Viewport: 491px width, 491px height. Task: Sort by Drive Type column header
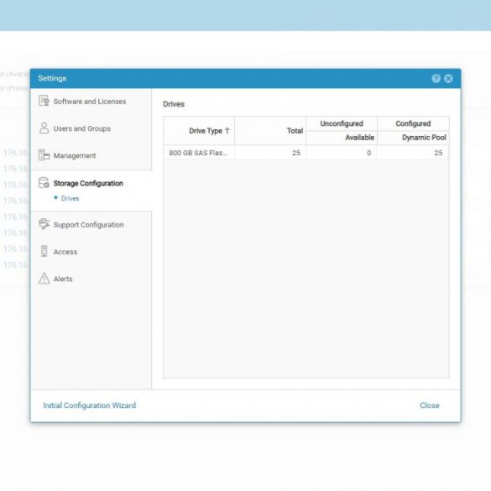click(199, 131)
